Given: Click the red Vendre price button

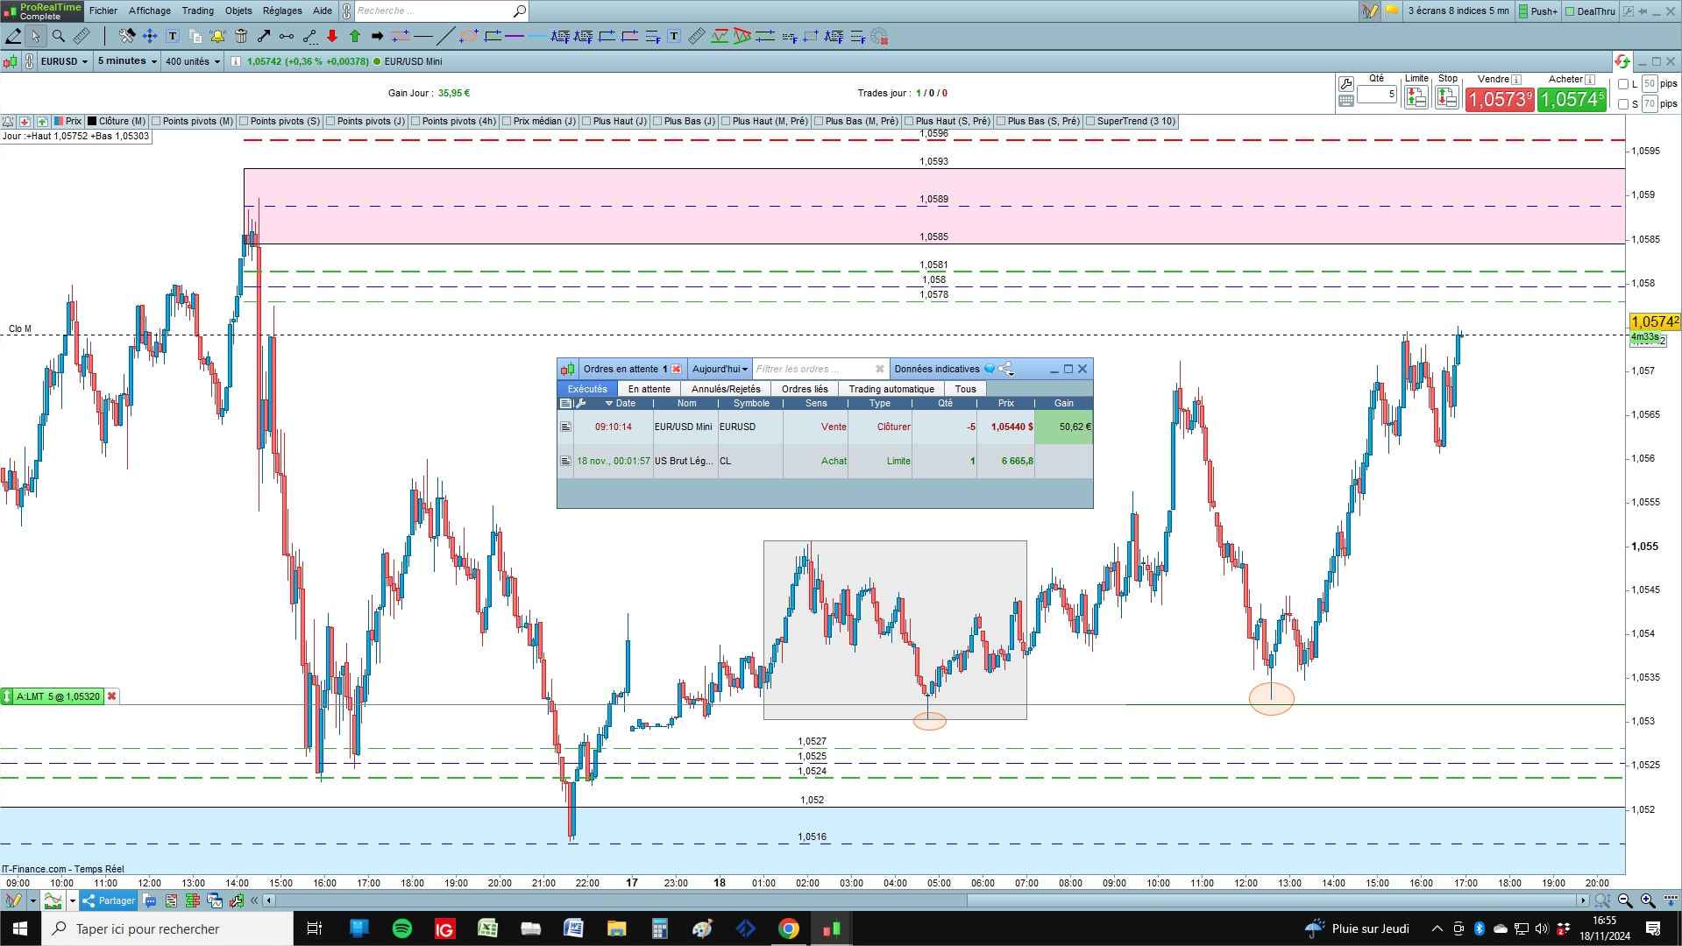Looking at the screenshot, I should click(1500, 99).
